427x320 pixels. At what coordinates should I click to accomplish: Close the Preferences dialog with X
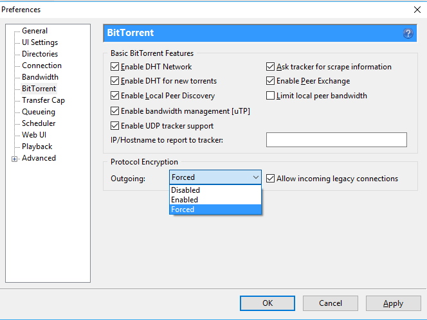[417, 10]
